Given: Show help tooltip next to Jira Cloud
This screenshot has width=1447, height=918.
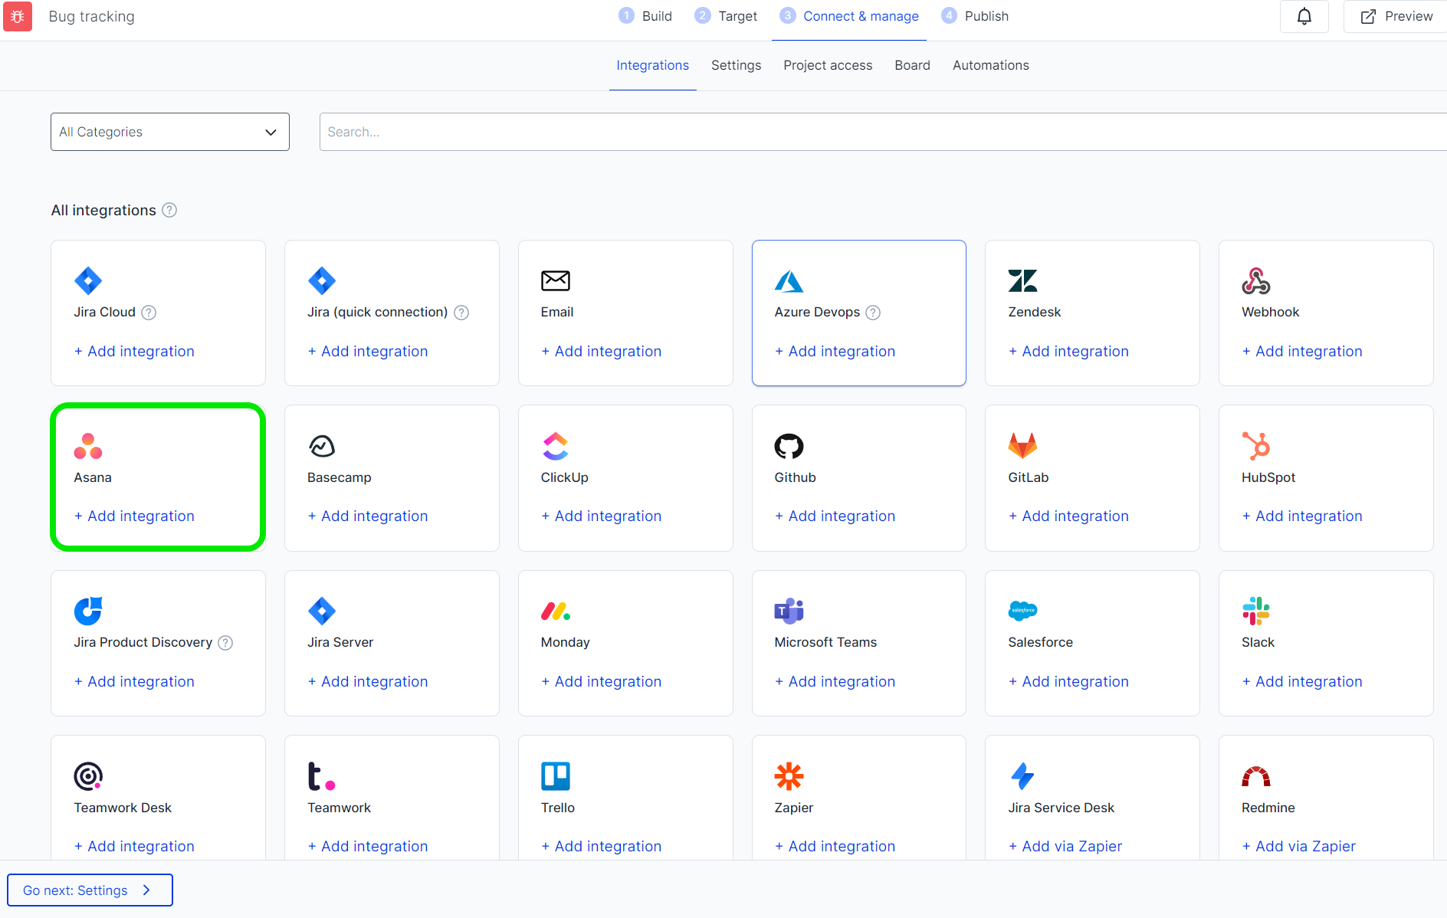Looking at the screenshot, I should point(149,313).
